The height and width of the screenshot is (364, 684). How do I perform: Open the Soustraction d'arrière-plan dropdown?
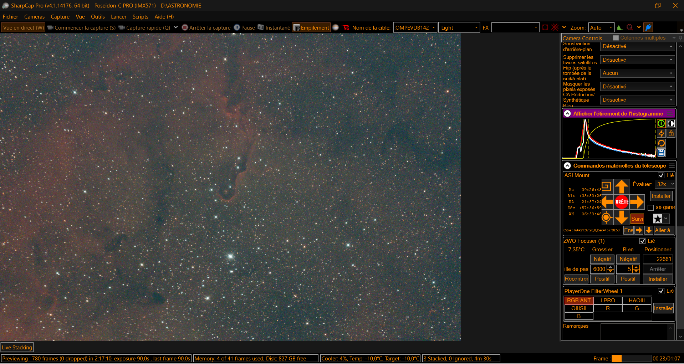tap(637, 46)
